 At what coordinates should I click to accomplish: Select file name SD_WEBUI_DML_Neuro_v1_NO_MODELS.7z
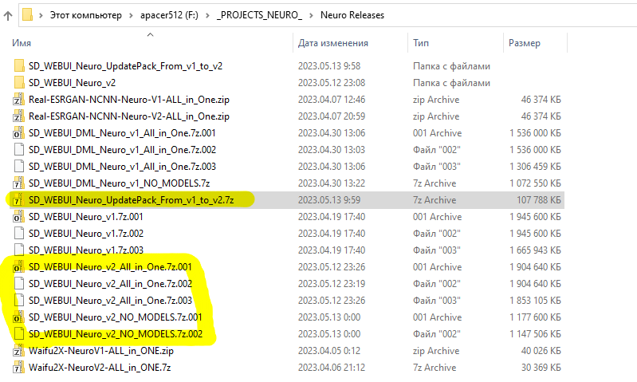119,183
